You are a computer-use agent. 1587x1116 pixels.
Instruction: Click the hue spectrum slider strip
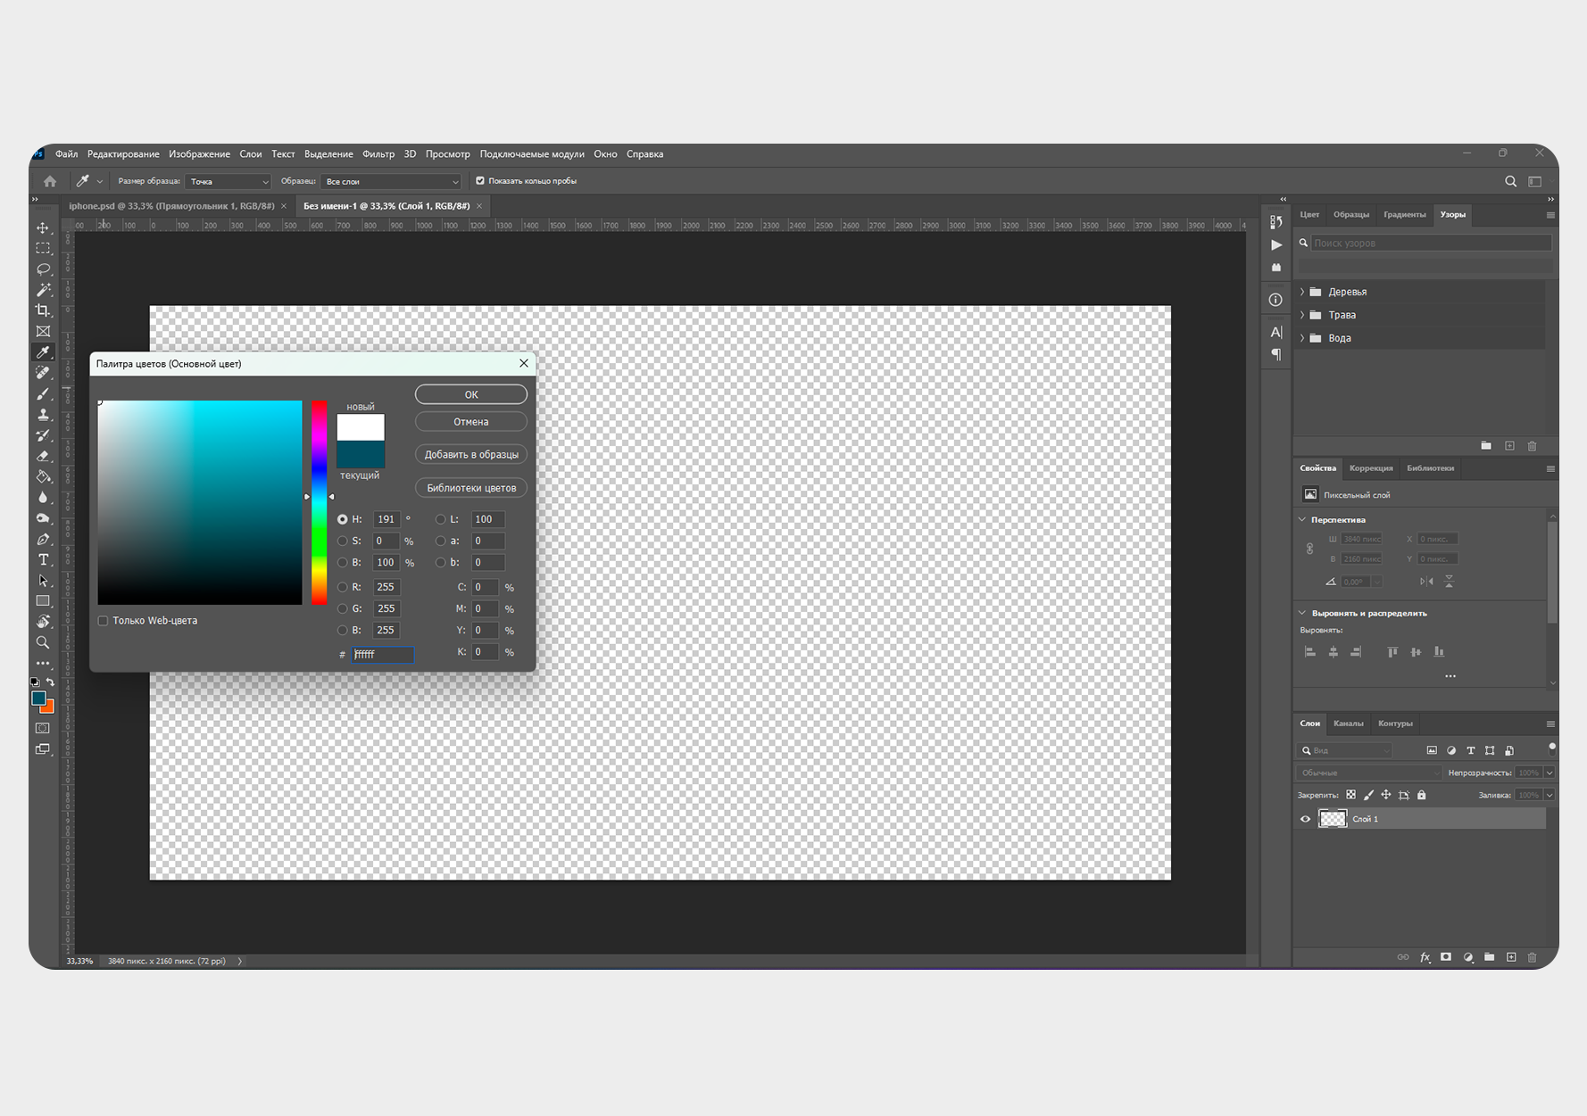point(320,503)
